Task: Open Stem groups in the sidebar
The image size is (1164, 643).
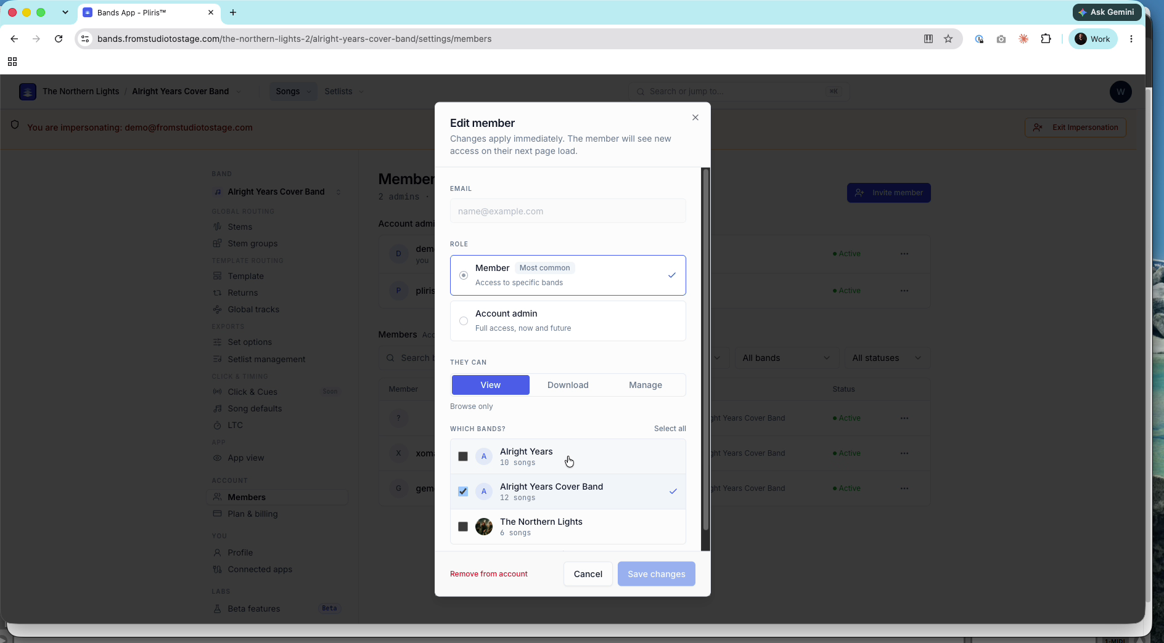Action: (253, 243)
